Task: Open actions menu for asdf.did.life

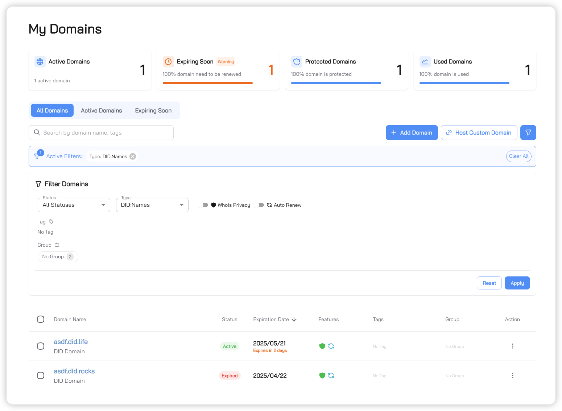Action: [512, 346]
